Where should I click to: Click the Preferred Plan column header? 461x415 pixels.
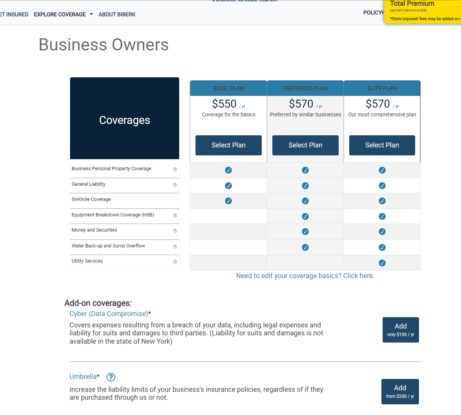click(x=305, y=88)
